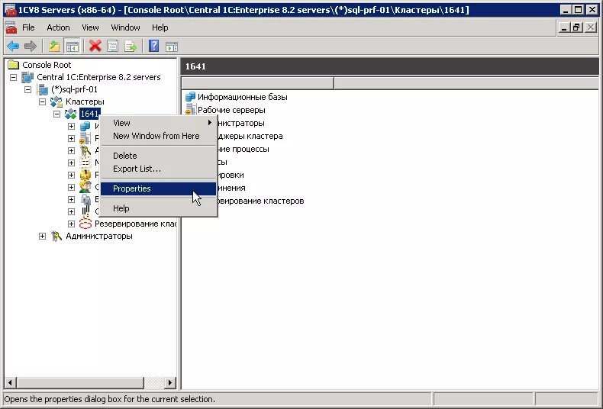The image size is (603, 409).
Task: Click Central 1C:Enterprise 8.2 servers icon
Action: pyautogui.click(x=27, y=77)
